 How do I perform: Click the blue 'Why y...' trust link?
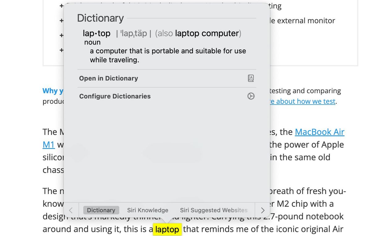[52, 91]
